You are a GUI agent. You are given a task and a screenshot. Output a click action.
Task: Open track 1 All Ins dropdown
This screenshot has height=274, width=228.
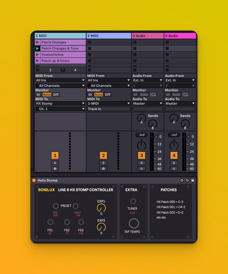(x=60, y=80)
